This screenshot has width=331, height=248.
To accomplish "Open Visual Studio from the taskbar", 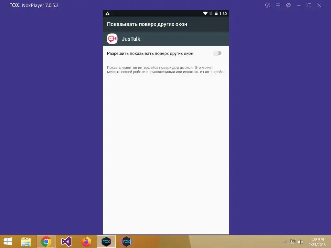I will point(66,242).
